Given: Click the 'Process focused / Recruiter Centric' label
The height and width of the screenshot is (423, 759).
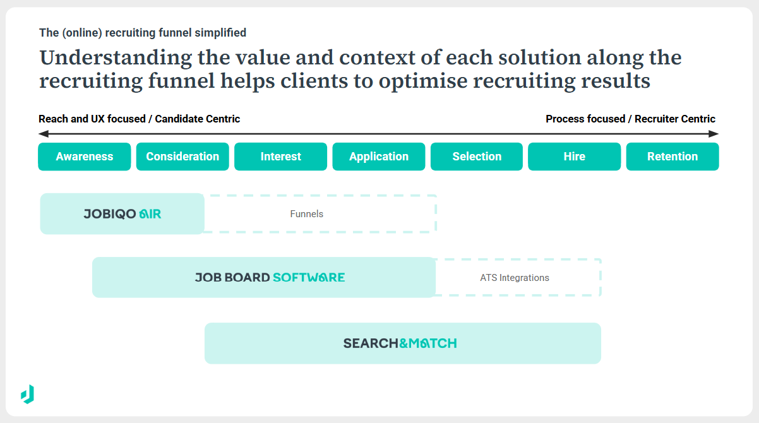Looking at the screenshot, I should (x=630, y=119).
